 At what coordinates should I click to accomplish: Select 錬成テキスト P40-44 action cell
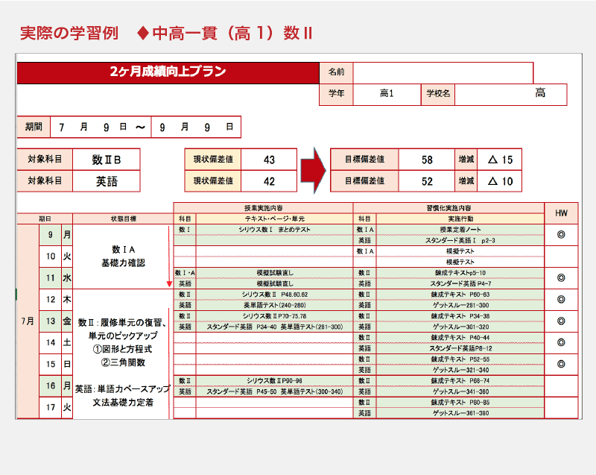tap(460, 337)
